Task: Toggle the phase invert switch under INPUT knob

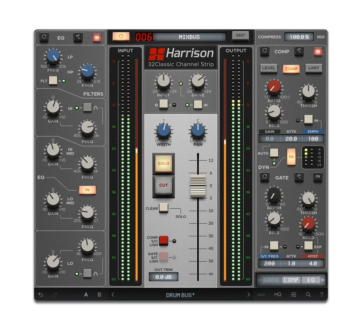Action: (164, 104)
